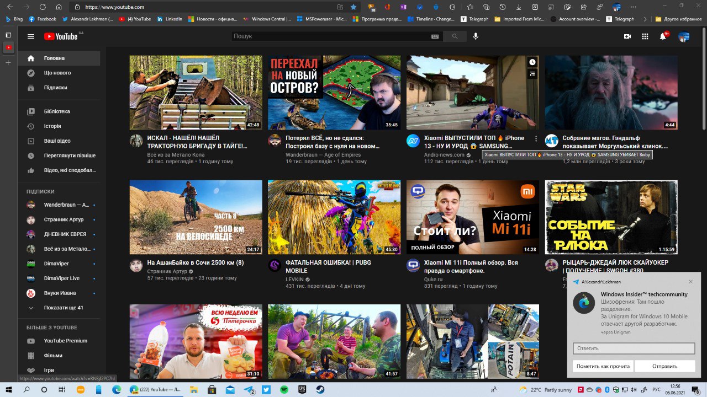Screen dimensions: 707x397
Task: Open the LEVKIN channel avatar
Action: 275,265
